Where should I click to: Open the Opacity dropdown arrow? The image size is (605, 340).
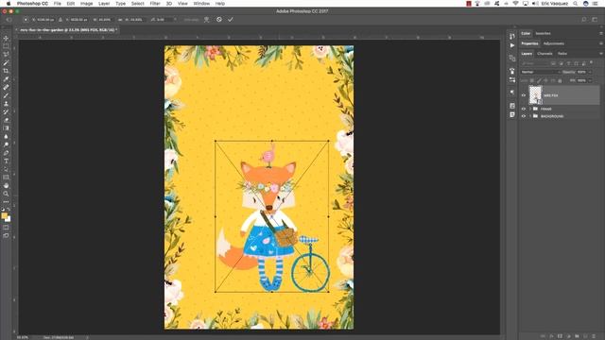590,72
